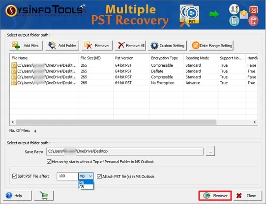266x204 pixels.
Task: Click the gear icon on Custom Setting
Action: [x=154, y=46]
